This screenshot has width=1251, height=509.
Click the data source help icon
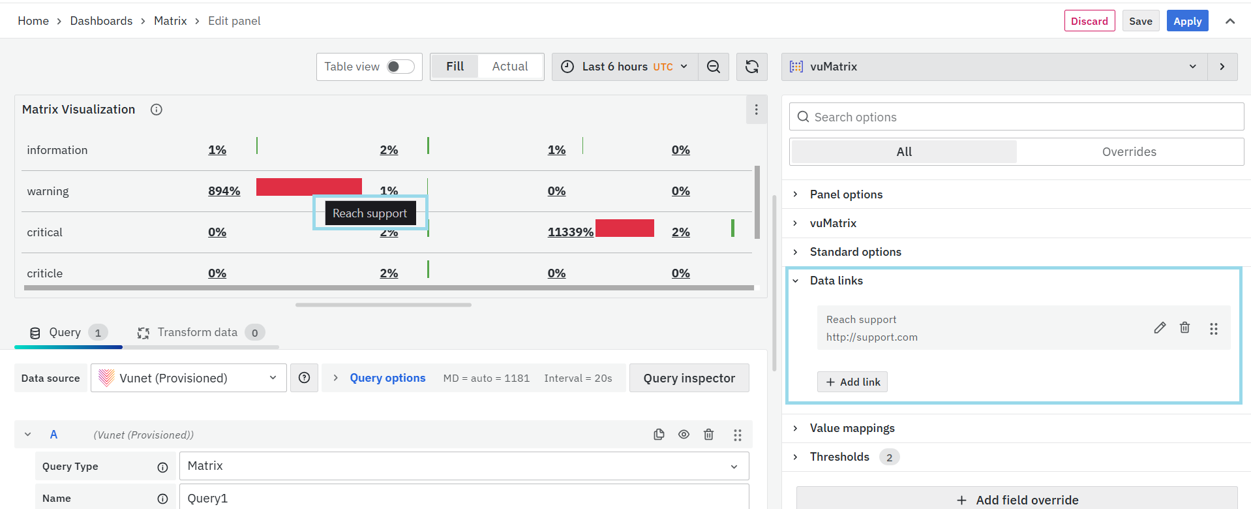(304, 378)
